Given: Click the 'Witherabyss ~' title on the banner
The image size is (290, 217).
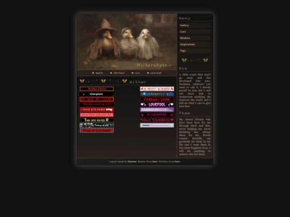Looking at the screenshot, I should coord(154,65).
